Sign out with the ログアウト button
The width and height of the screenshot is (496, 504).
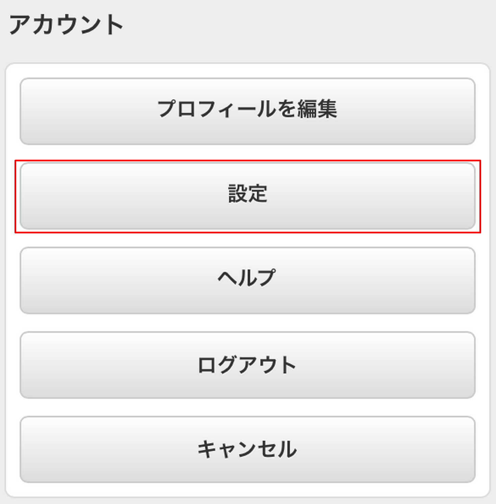pos(248,365)
